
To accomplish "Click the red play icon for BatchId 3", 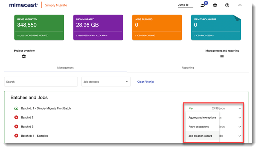I will (16, 126).
